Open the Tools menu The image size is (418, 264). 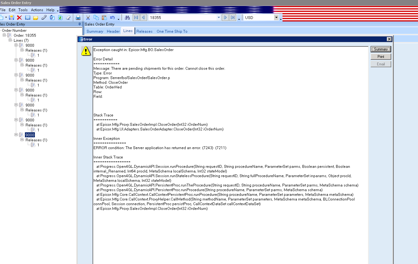23,10
